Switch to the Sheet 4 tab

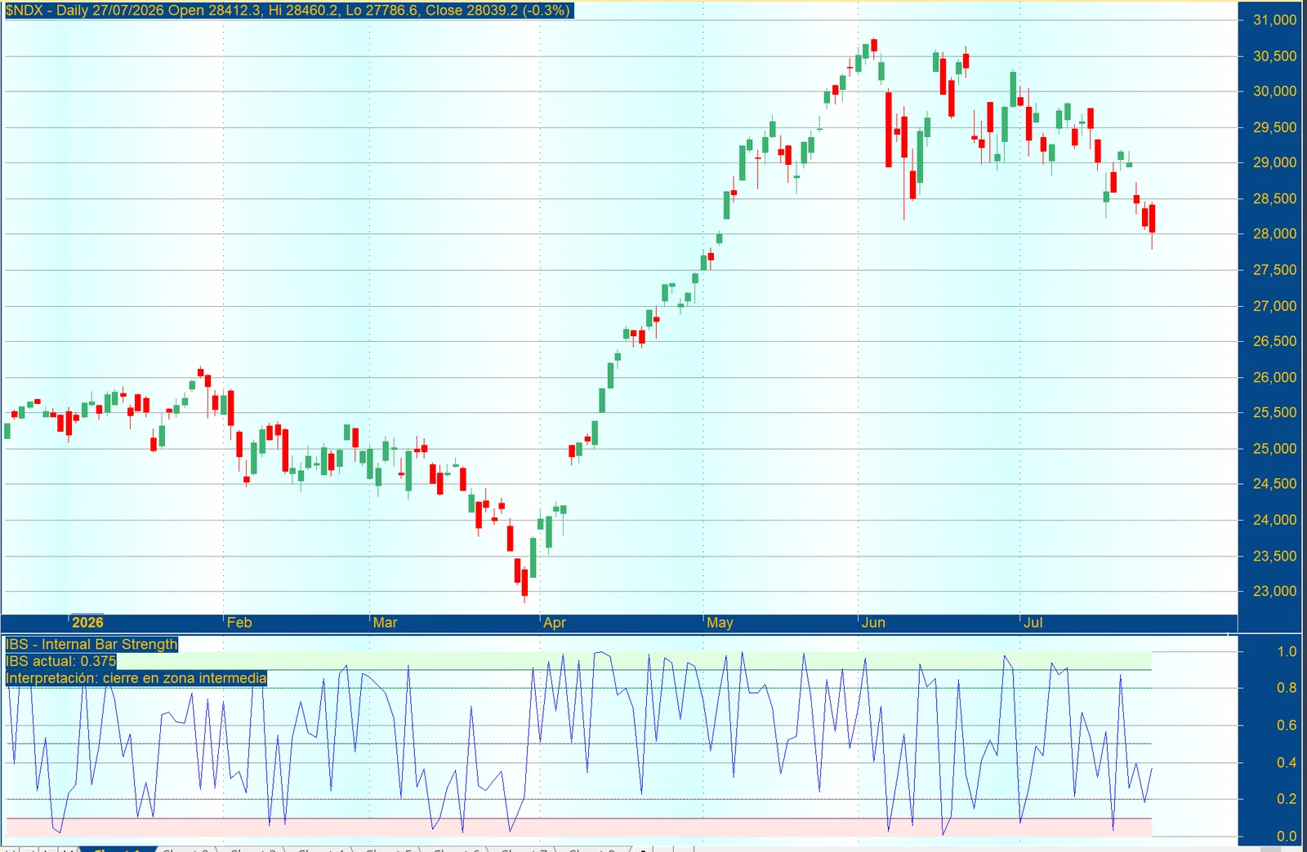tap(321, 850)
